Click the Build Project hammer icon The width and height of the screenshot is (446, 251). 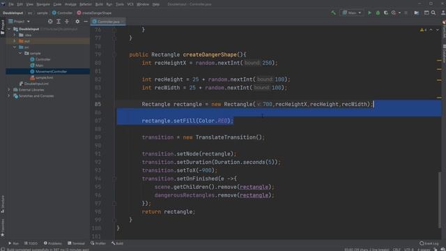click(x=333, y=13)
